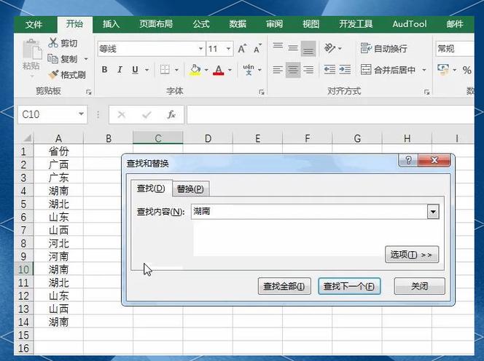Apply the cell borders icon

click(165, 70)
